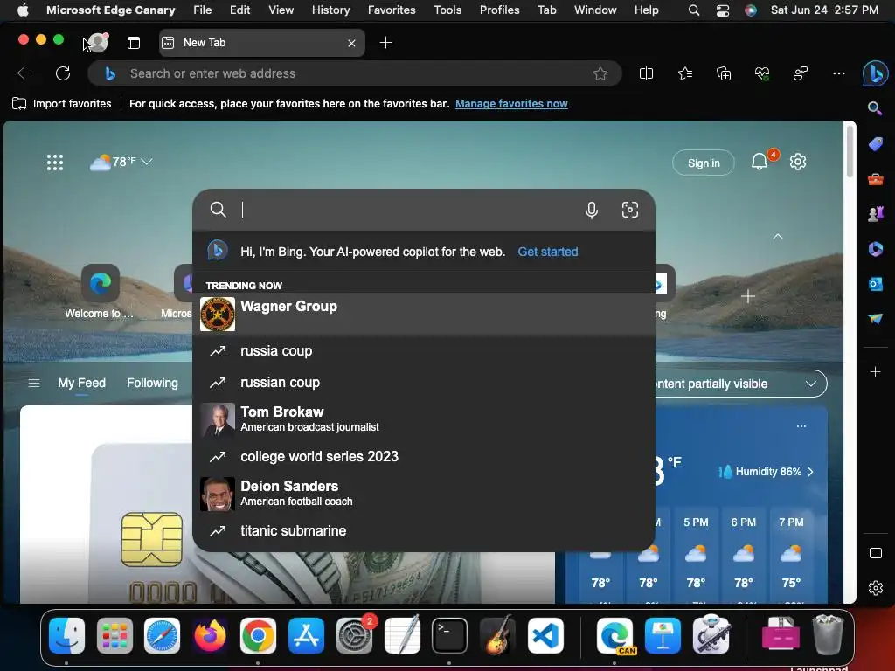This screenshot has width=895, height=671.
Task: Open the File menu
Action: tap(202, 10)
